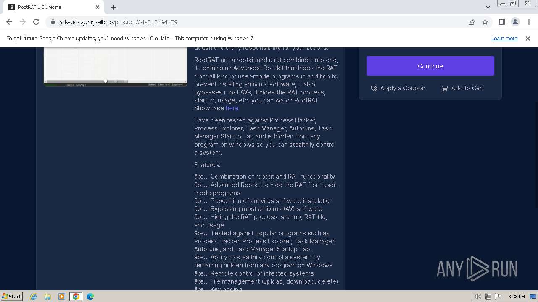This screenshot has height=302, width=538.
Task: Open File Explorer from the taskbar
Action: pos(47,297)
